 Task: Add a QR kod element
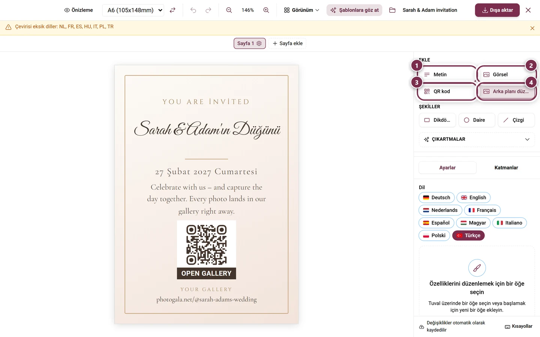tap(447, 91)
